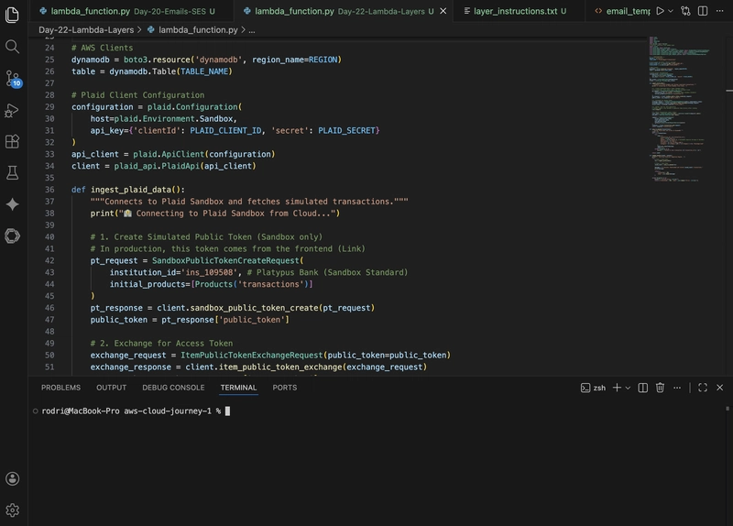Switch to the layer_instructions.txt tab

coord(513,11)
